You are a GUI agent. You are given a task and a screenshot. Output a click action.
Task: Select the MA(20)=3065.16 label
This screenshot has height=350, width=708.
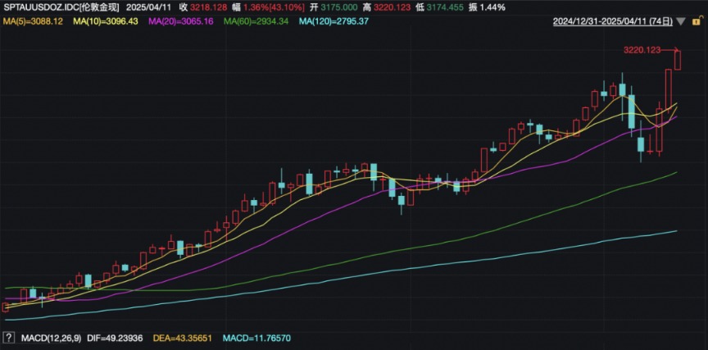coord(182,21)
